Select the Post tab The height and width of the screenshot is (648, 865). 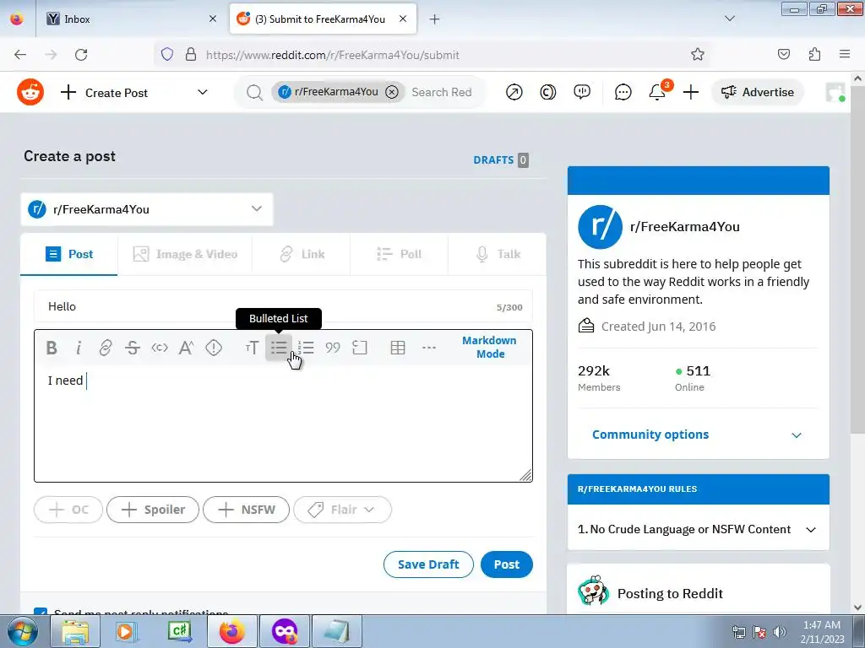pos(69,254)
